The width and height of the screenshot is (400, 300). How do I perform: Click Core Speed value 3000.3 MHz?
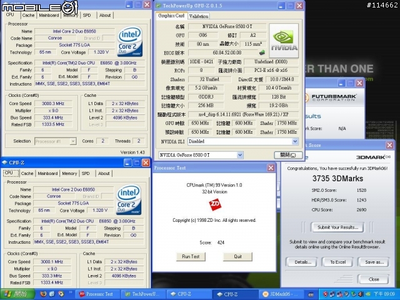(x=53, y=104)
